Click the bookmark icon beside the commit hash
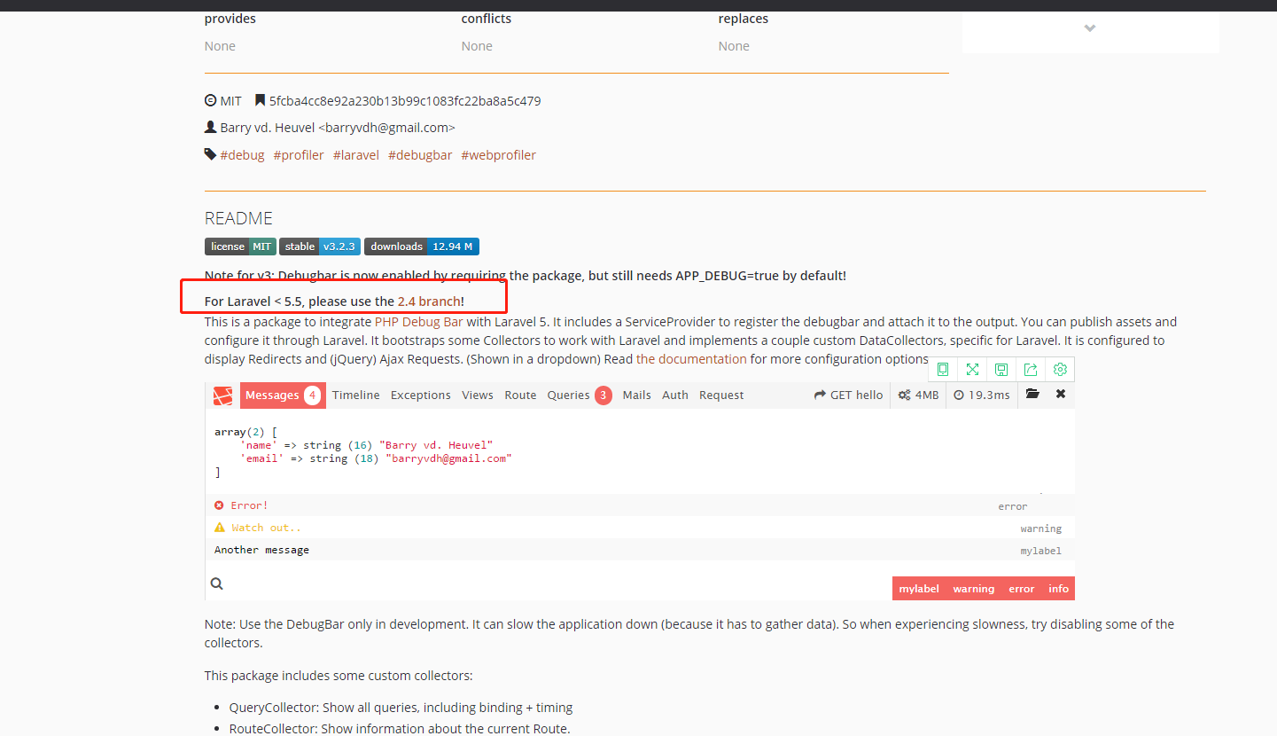 [x=260, y=101]
